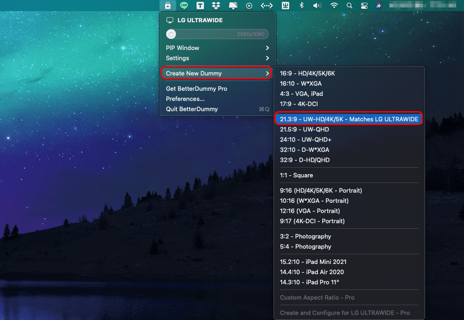Click the display icon next to LG ULTRAWIDE
464x320 pixels.
170,20
